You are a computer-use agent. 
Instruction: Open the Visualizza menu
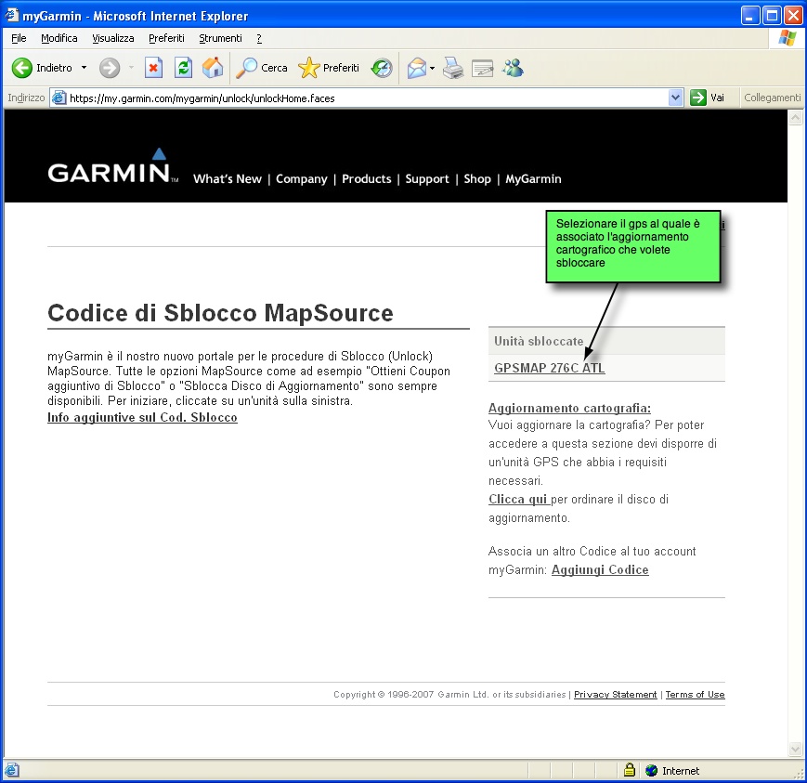tap(112, 38)
